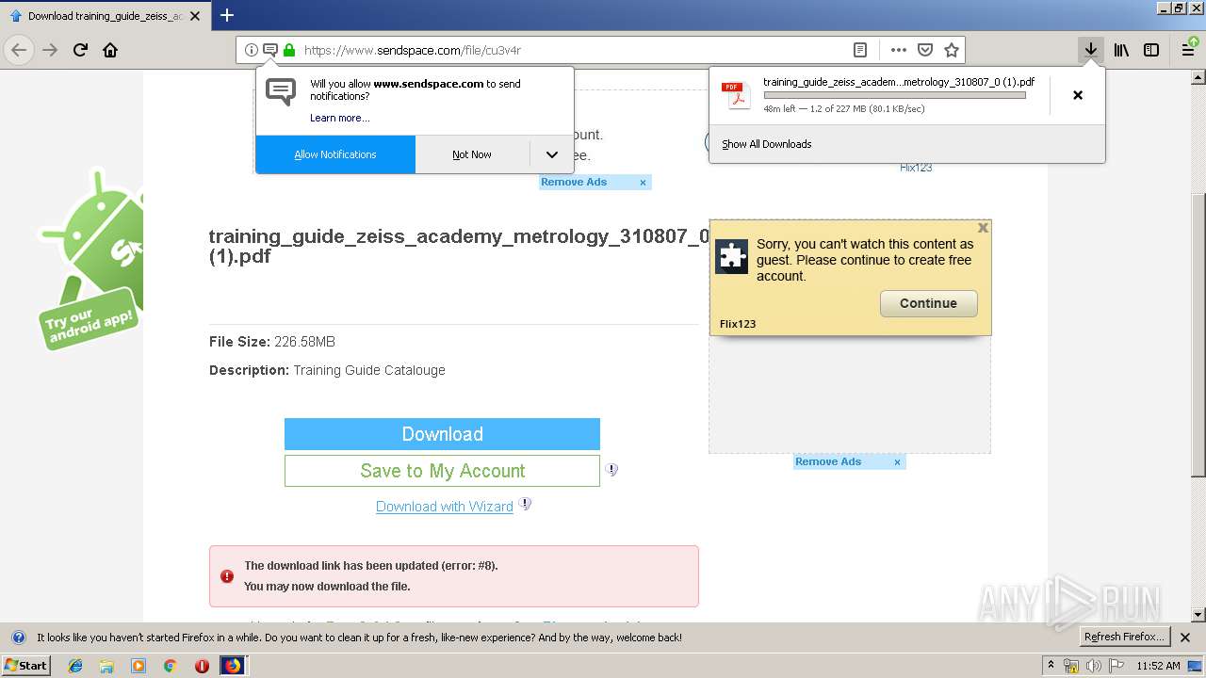Click info icon beside Save to My Account
Viewport: 1206px width, 678px height.
pos(611,469)
